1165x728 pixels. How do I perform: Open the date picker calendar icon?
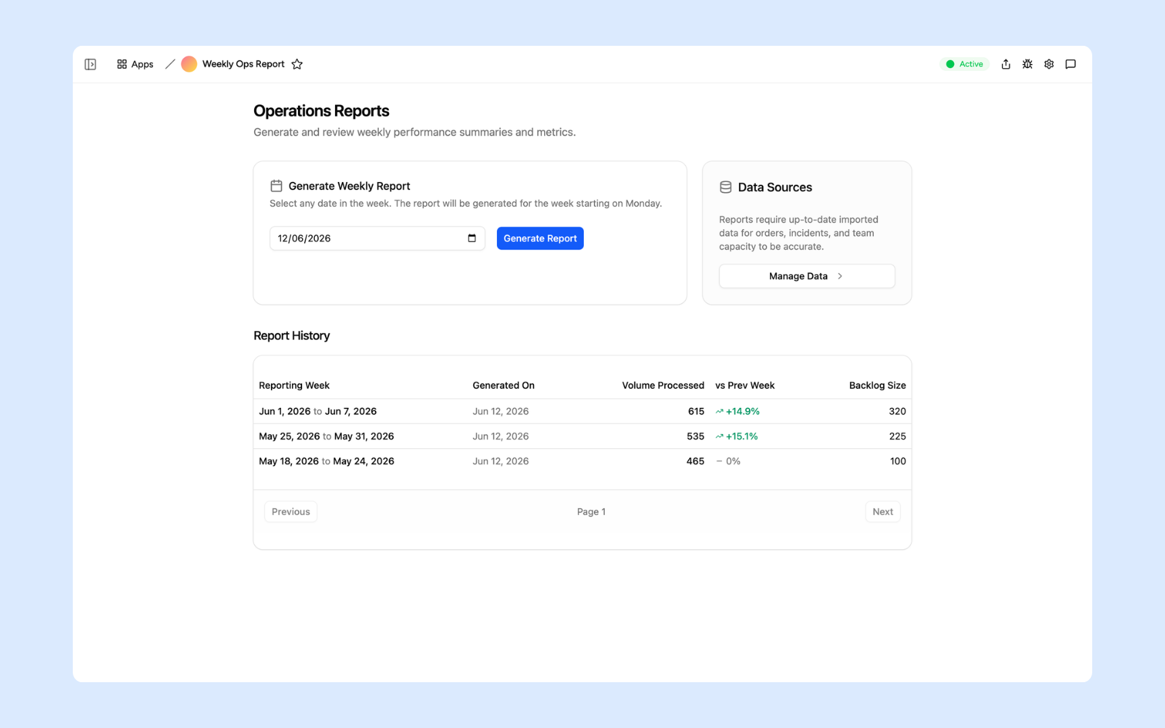(x=472, y=238)
